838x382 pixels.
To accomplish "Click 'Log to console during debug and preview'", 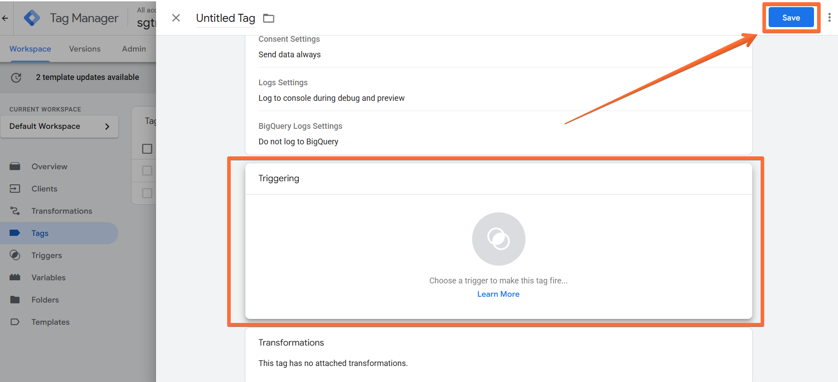I will tap(332, 98).
